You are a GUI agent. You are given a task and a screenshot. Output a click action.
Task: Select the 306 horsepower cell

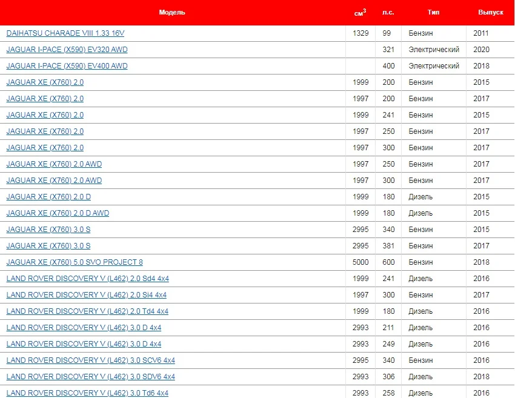coord(388,377)
